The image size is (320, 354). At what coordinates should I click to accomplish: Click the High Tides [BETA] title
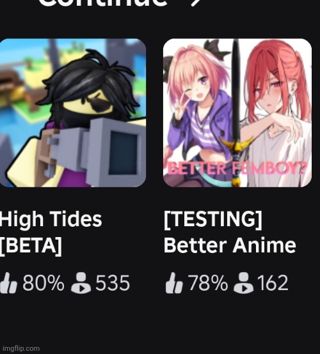coord(51,233)
